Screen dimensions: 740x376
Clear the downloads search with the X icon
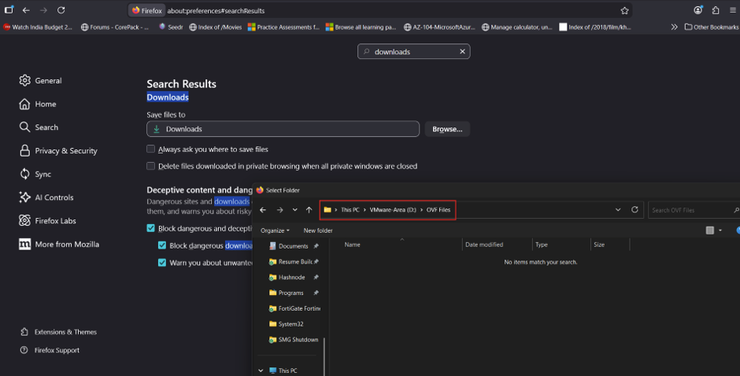[x=463, y=51]
